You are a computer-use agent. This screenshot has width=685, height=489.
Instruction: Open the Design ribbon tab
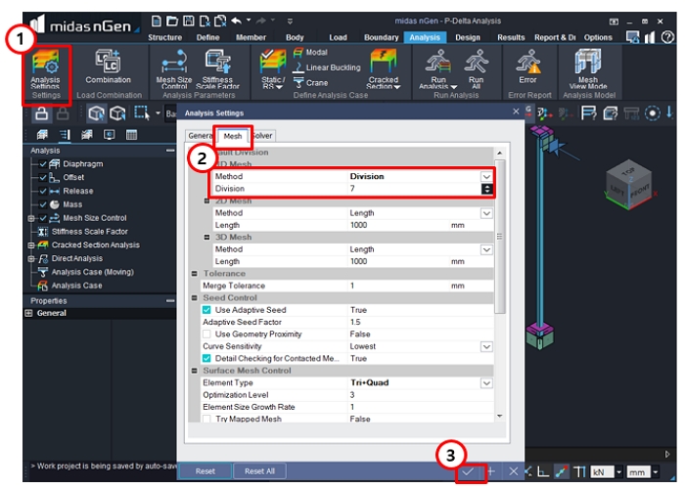point(468,37)
